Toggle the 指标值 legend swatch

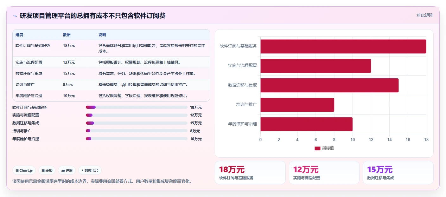click(x=317, y=148)
